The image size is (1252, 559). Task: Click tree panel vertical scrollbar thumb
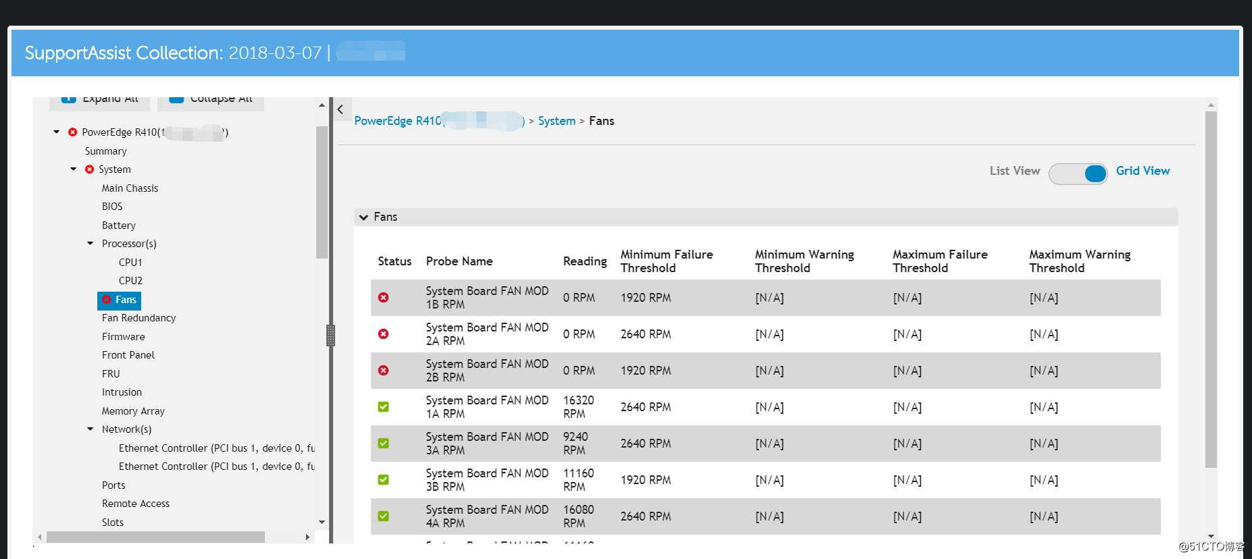tap(322, 192)
